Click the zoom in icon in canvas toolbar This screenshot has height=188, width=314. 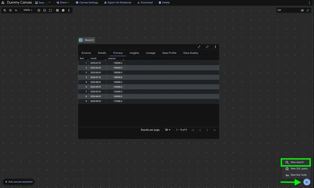coord(39,10)
